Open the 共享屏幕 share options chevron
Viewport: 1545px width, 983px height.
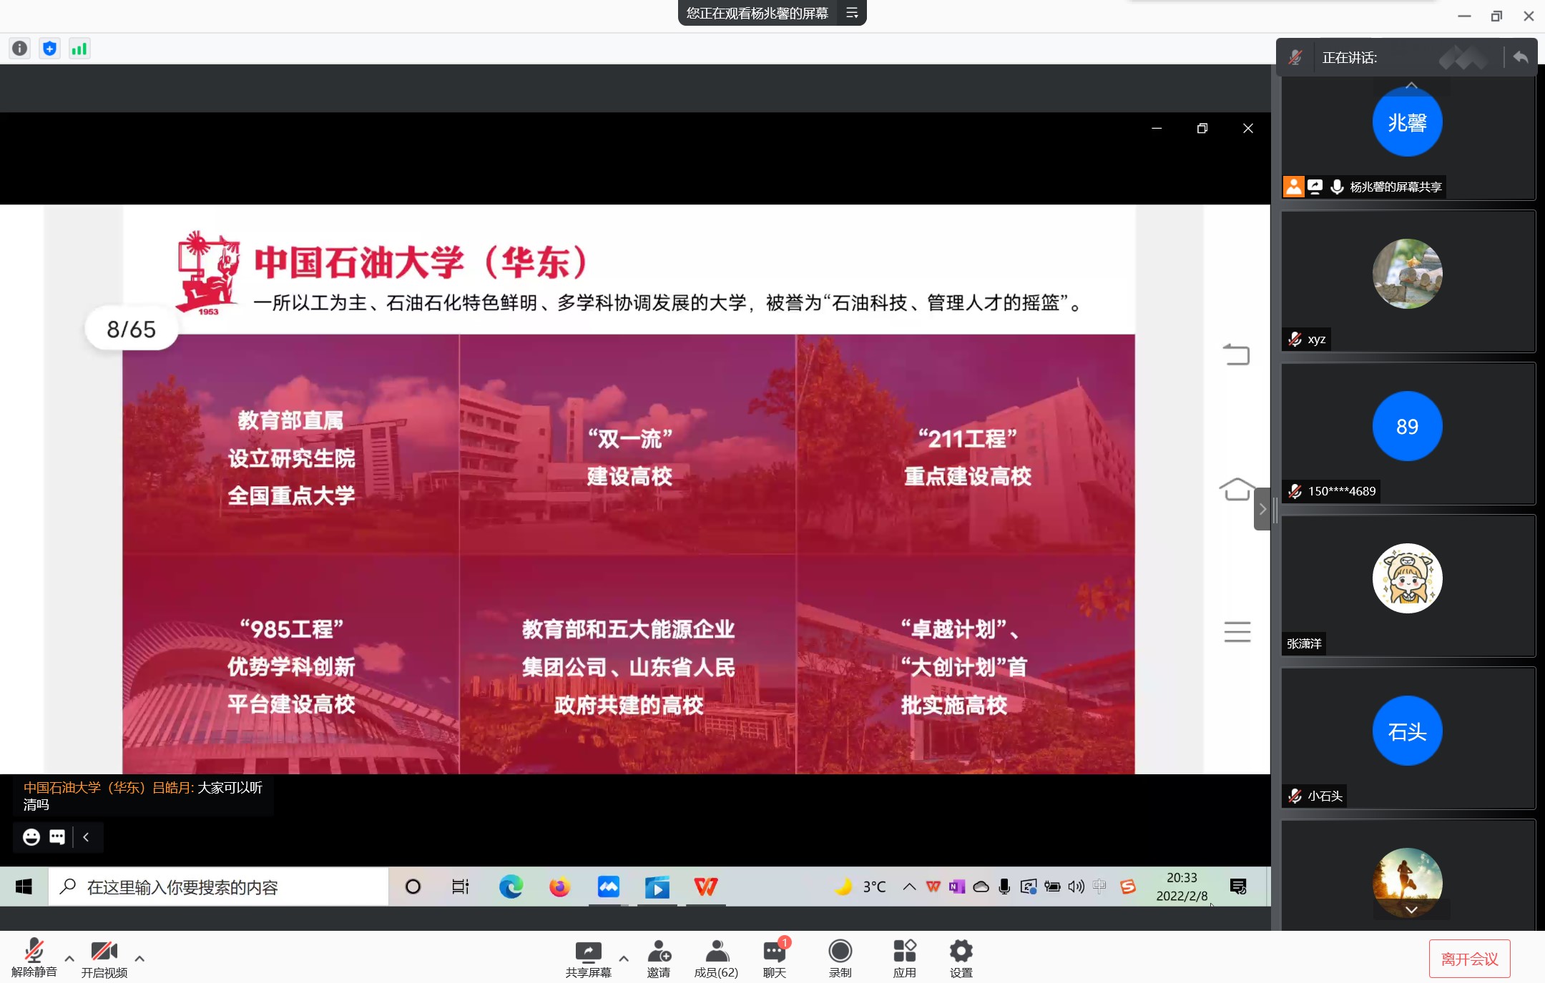click(x=624, y=960)
